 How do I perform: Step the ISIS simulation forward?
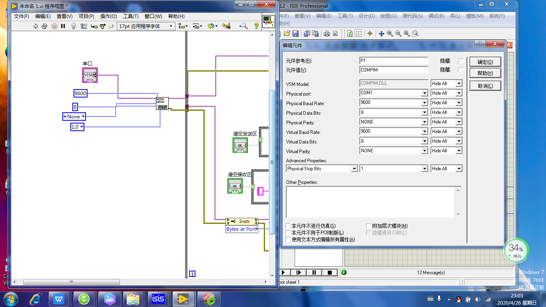click(x=298, y=272)
